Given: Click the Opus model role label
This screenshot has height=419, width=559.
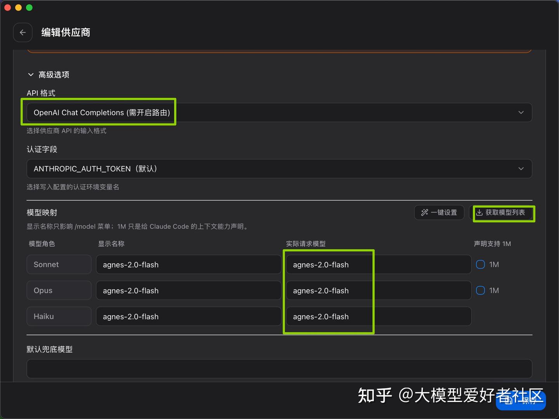Looking at the screenshot, I should (59, 290).
